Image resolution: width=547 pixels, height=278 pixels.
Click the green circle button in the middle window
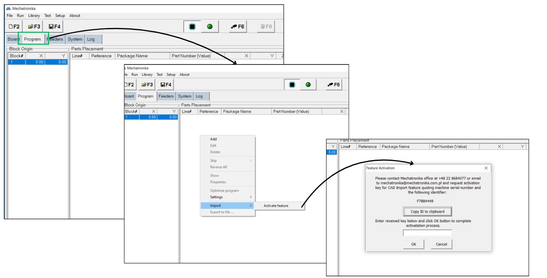(x=308, y=85)
